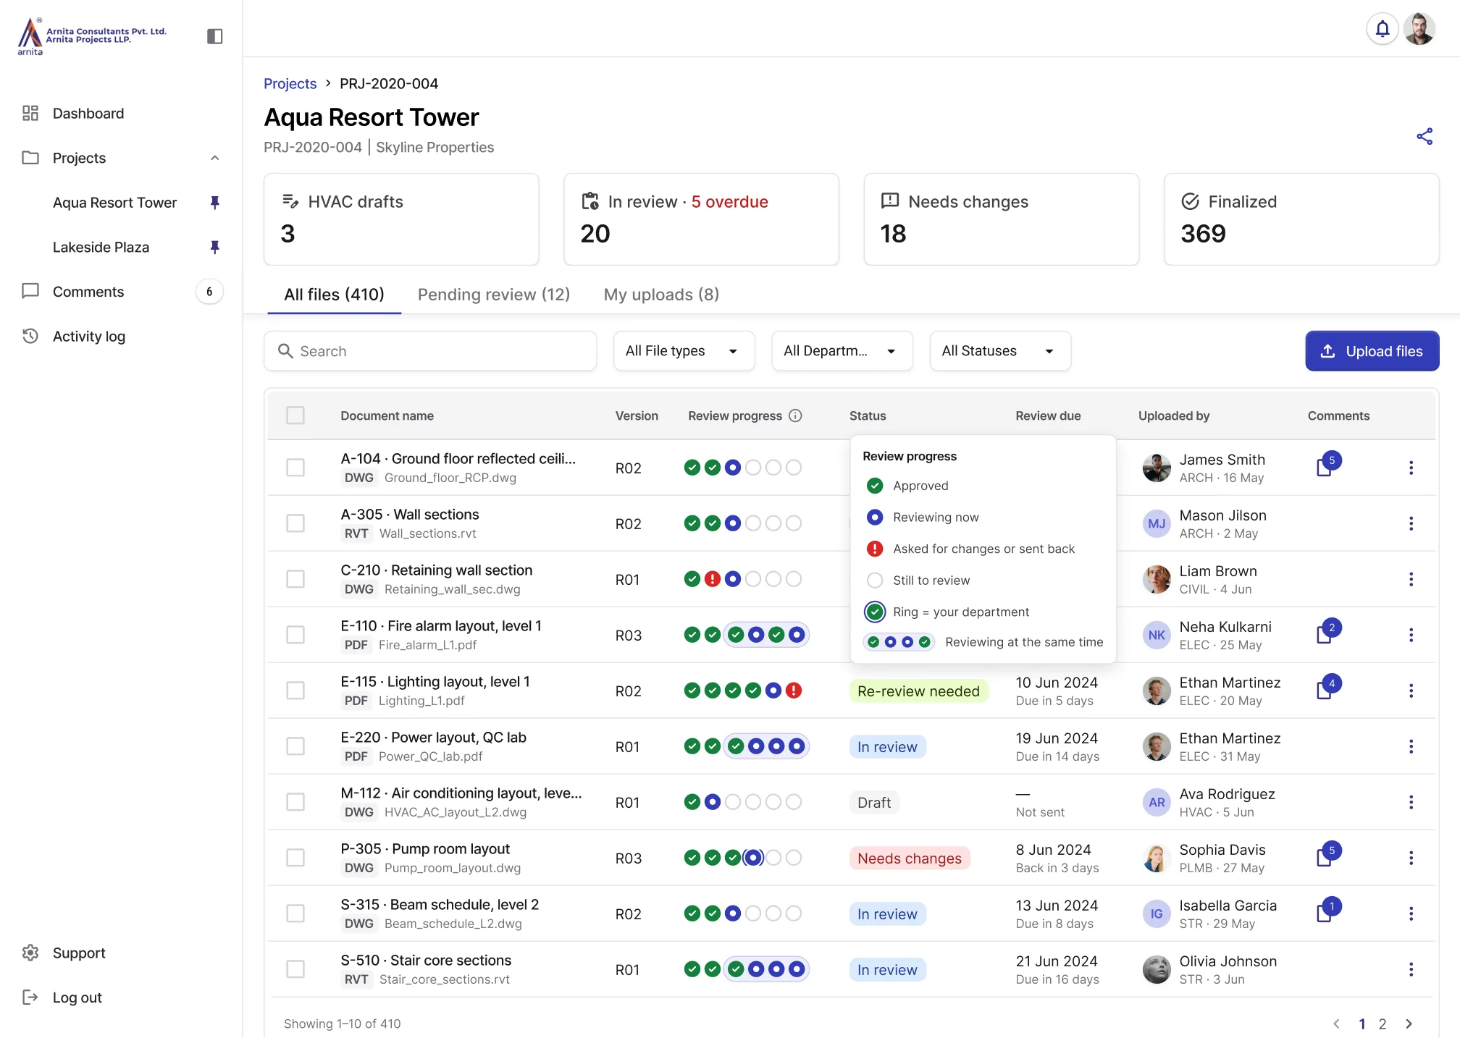The width and height of the screenshot is (1460, 1038).
Task: Switch to Pending review tab
Action: pos(494,295)
